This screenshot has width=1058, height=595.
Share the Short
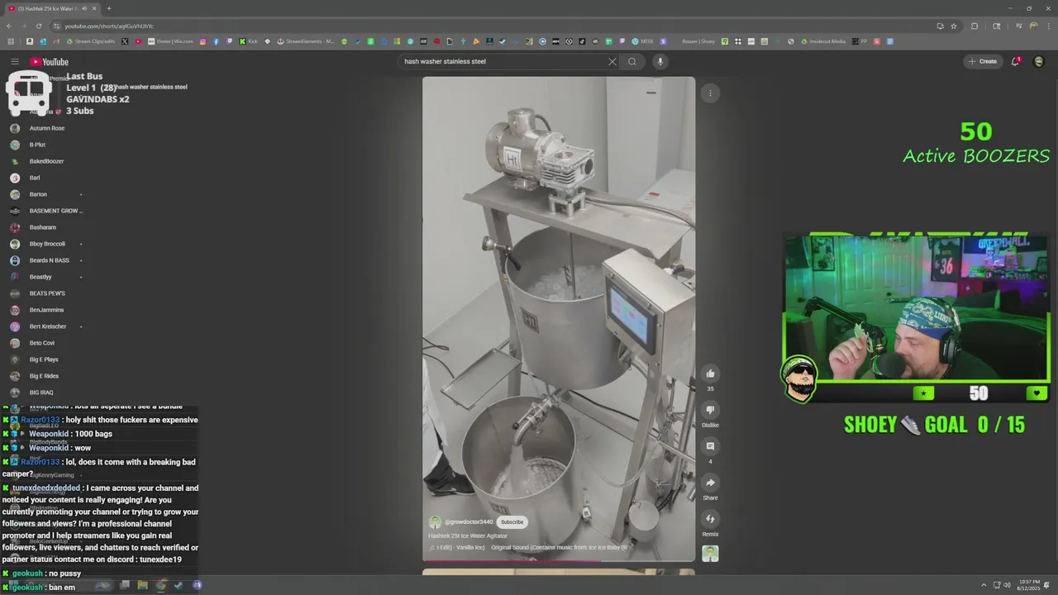[710, 483]
